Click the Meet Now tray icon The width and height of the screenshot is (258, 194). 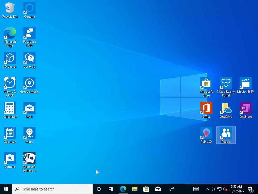tap(213, 189)
